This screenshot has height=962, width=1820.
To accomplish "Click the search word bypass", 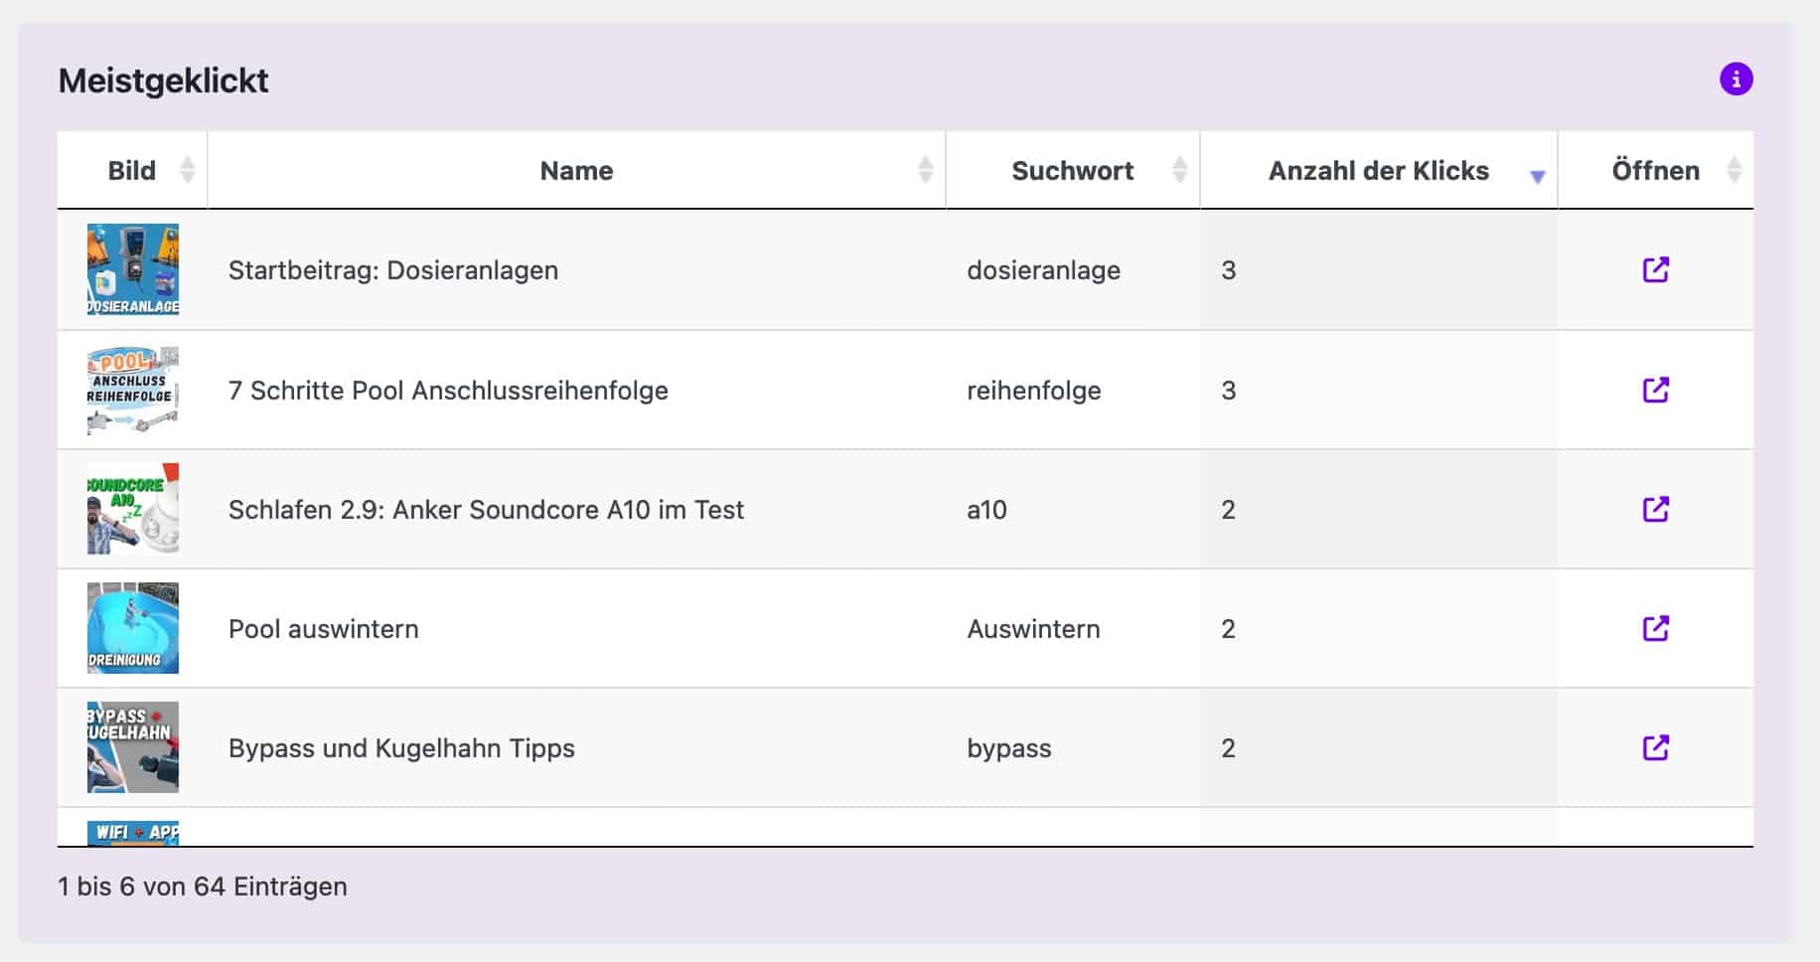I will (x=1008, y=748).
